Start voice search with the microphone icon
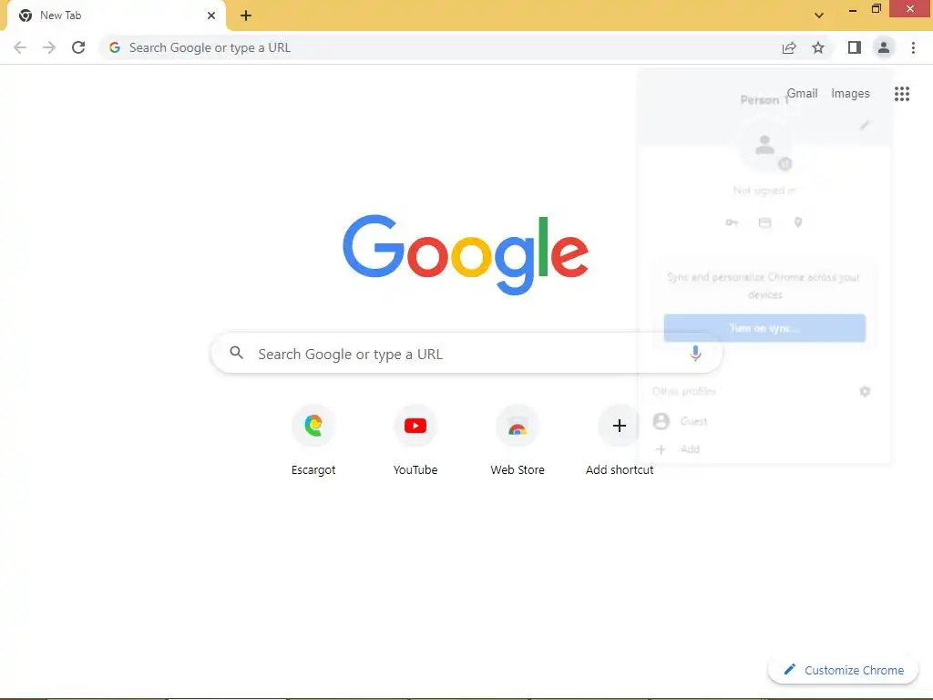This screenshot has height=700, width=933. [695, 354]
